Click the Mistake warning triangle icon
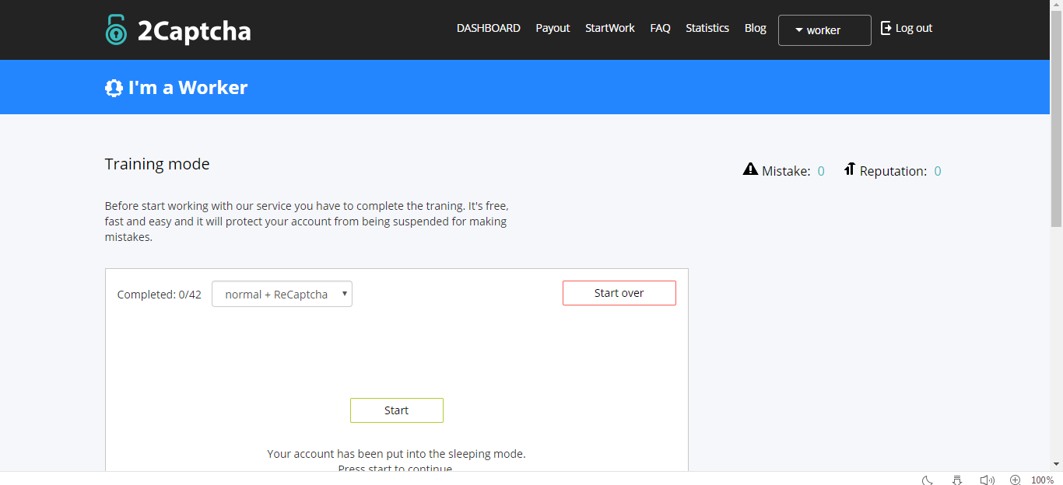Image resolution: width=1063 pixels, height=485 pixels. (750, 169)
